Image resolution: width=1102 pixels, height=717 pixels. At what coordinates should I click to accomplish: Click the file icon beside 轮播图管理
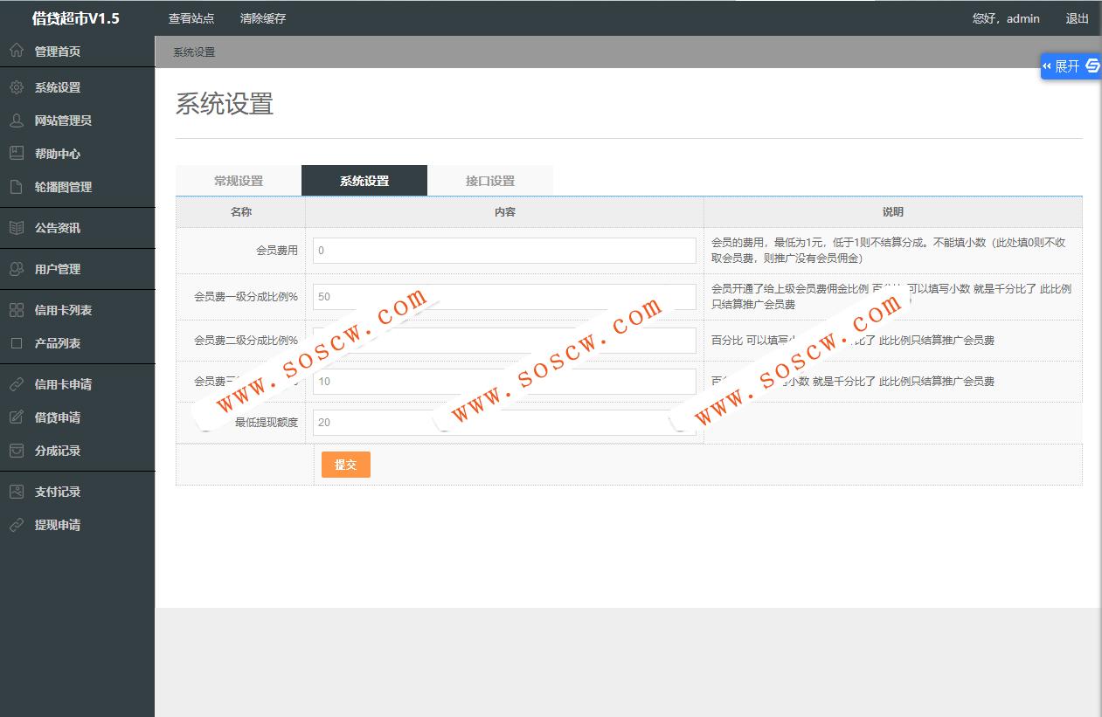coord(16,187)
